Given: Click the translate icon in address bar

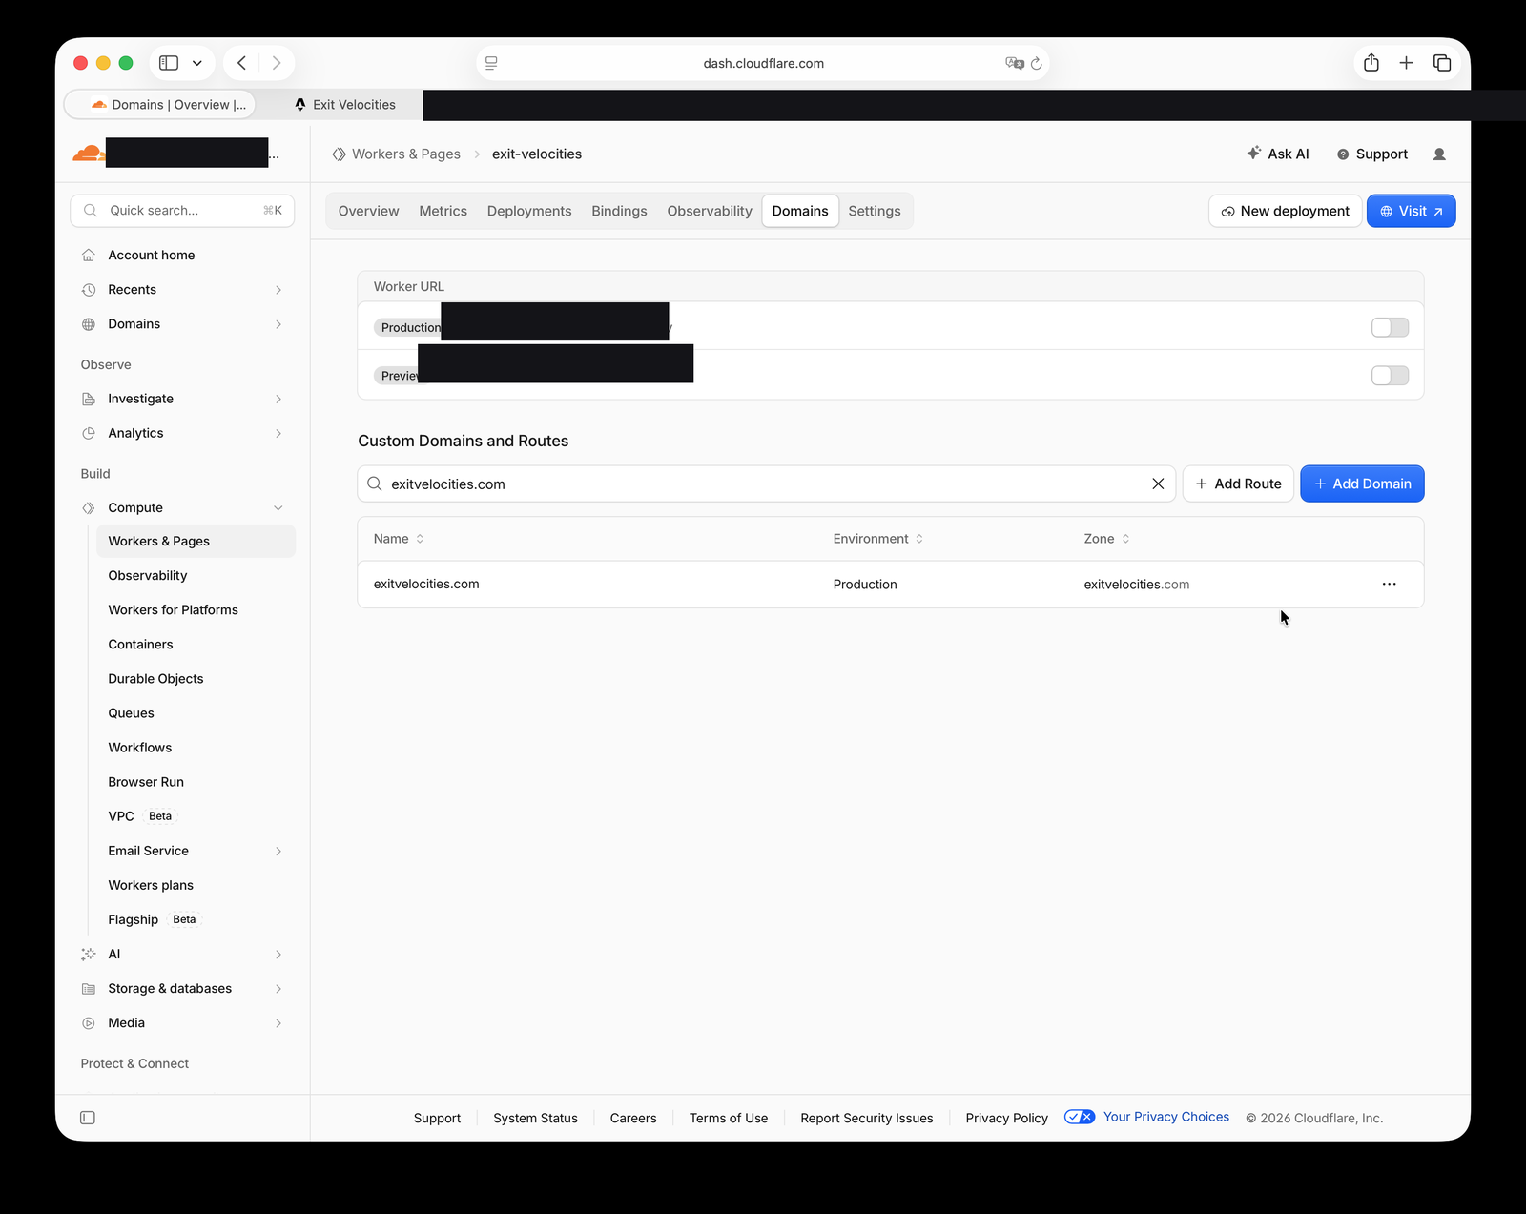Looking at the screenshot, I should click(x=1015, y=63).
